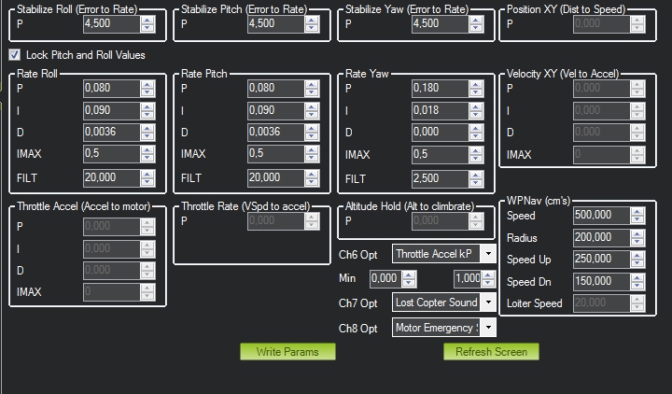Increment Rate Roll P value
Screen dimensions: 672x394
click(x=147, y=85)
